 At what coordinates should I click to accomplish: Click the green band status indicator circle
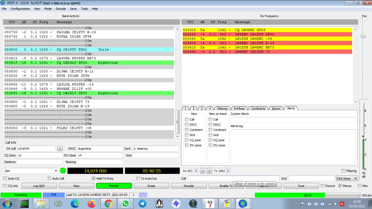point(63,171)
